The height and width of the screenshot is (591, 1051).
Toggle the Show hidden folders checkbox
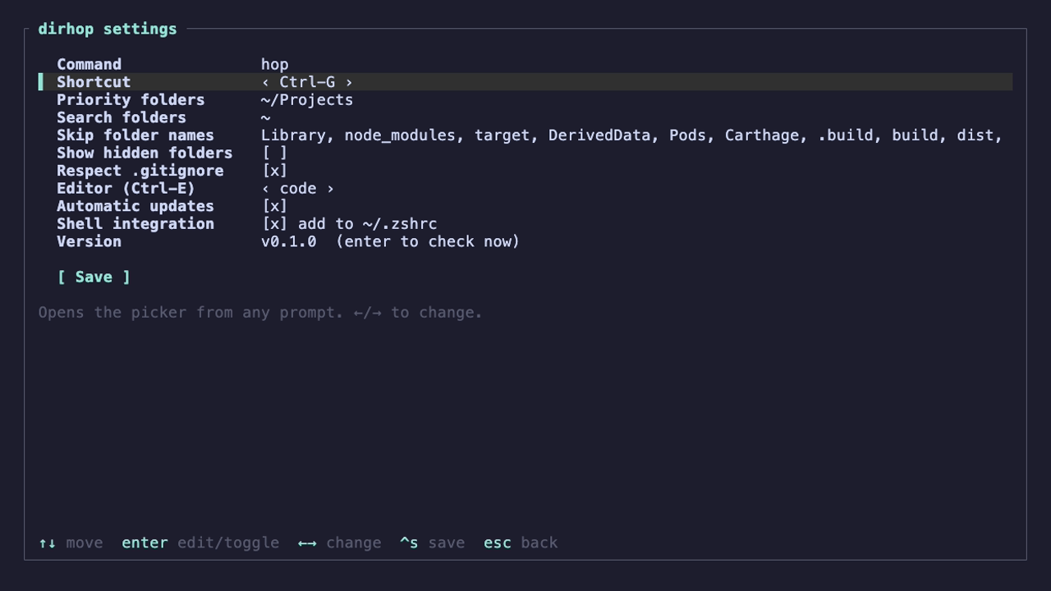pyautogui.click(x=275, y=153)
